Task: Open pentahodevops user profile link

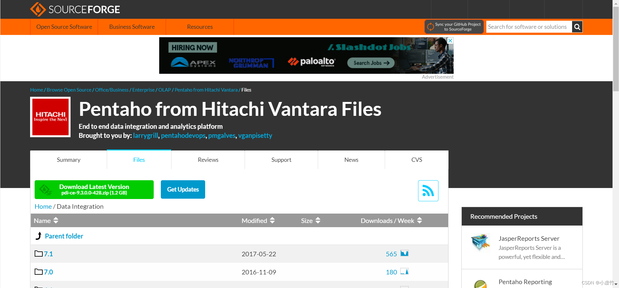Action: [183, 136]
